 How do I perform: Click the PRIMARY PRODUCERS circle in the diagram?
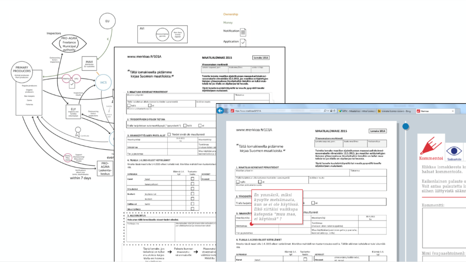[x=22, y=72]
